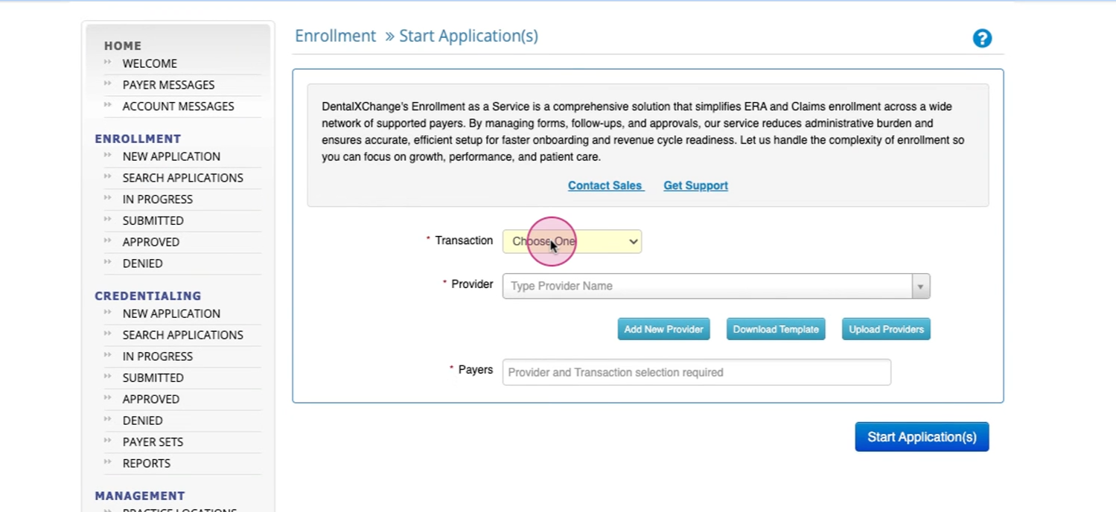Open Denied under Enrollment

(142, 263)
